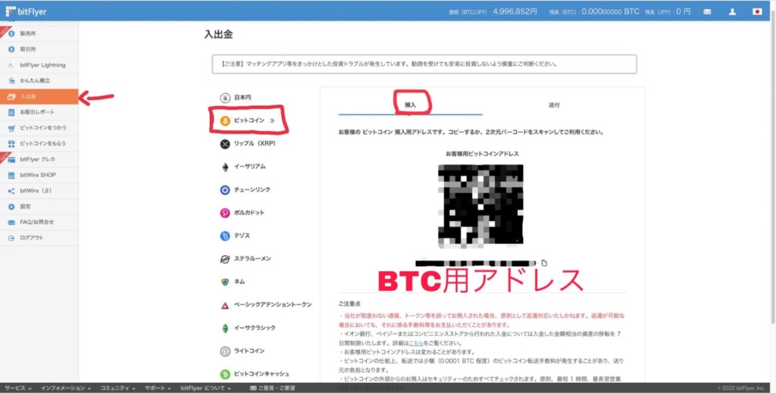The width and height of the screenshot is (776, 393).
Task: Expand the コミュニティ footer menu
Action: click(x=117, y=388)
